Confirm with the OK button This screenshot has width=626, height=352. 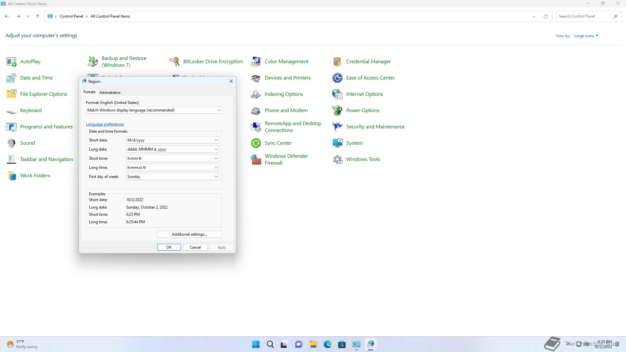[x=169, y=247]
